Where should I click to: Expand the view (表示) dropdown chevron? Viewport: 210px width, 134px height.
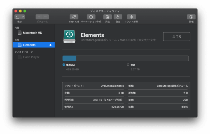[x=23, y=17]
